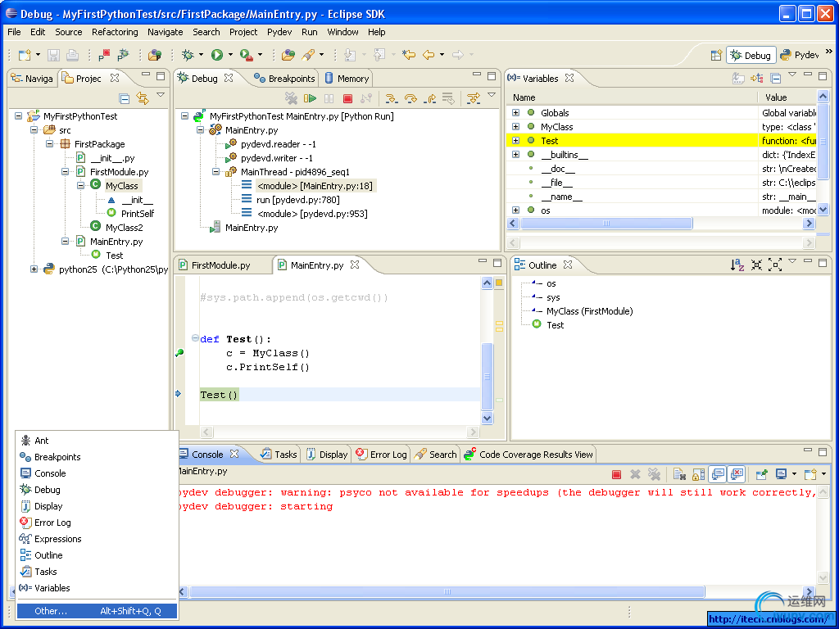Click the Step Into icon in Debug view

(392, 98)
